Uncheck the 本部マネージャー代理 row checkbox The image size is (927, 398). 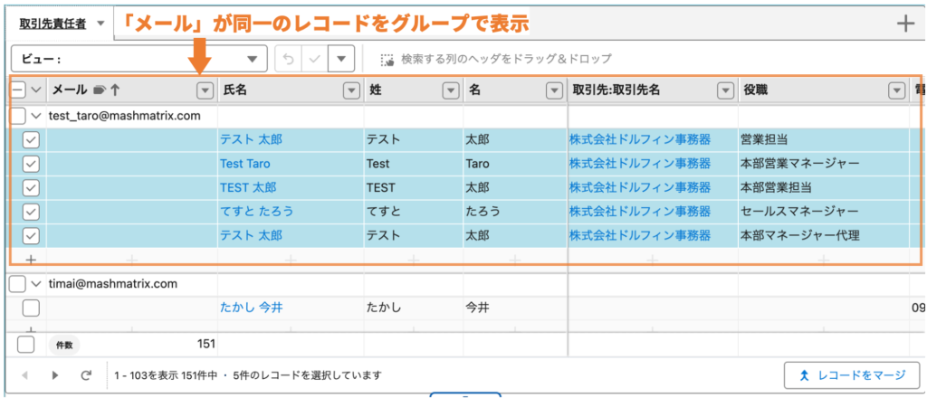[x=31, y=235]
